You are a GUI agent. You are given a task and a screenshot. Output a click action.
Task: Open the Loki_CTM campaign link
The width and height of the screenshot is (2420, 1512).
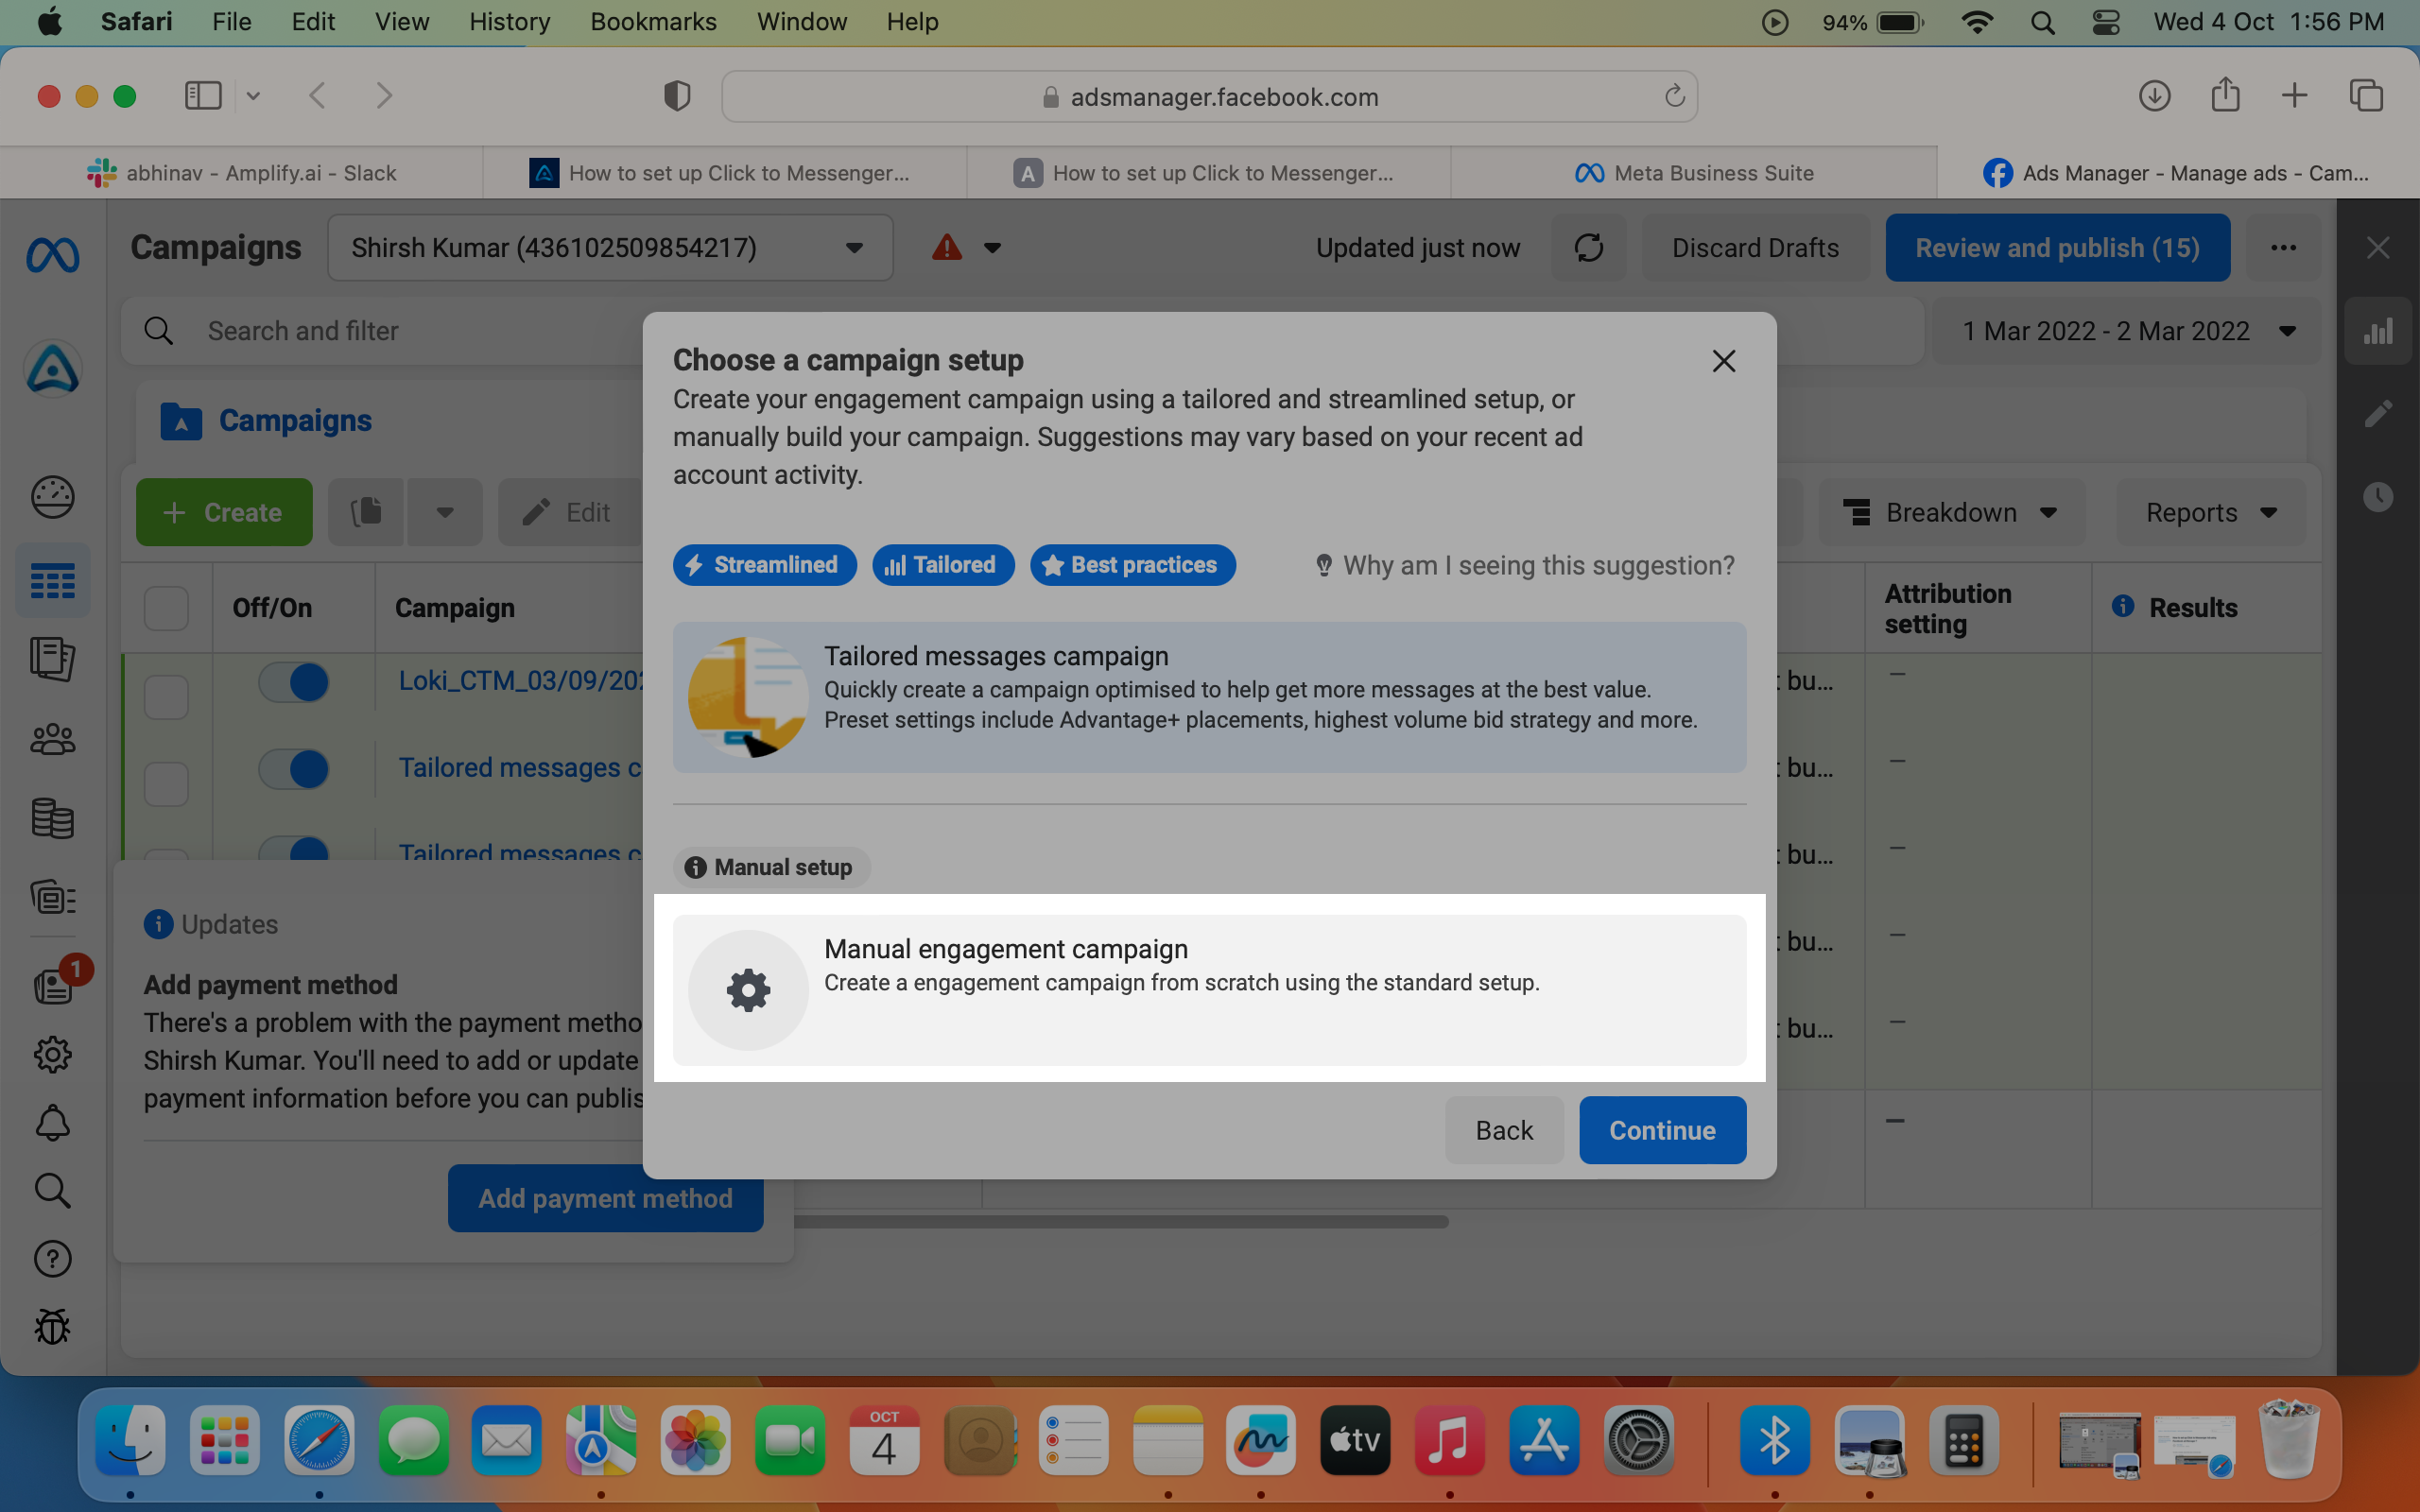point(520,680)
